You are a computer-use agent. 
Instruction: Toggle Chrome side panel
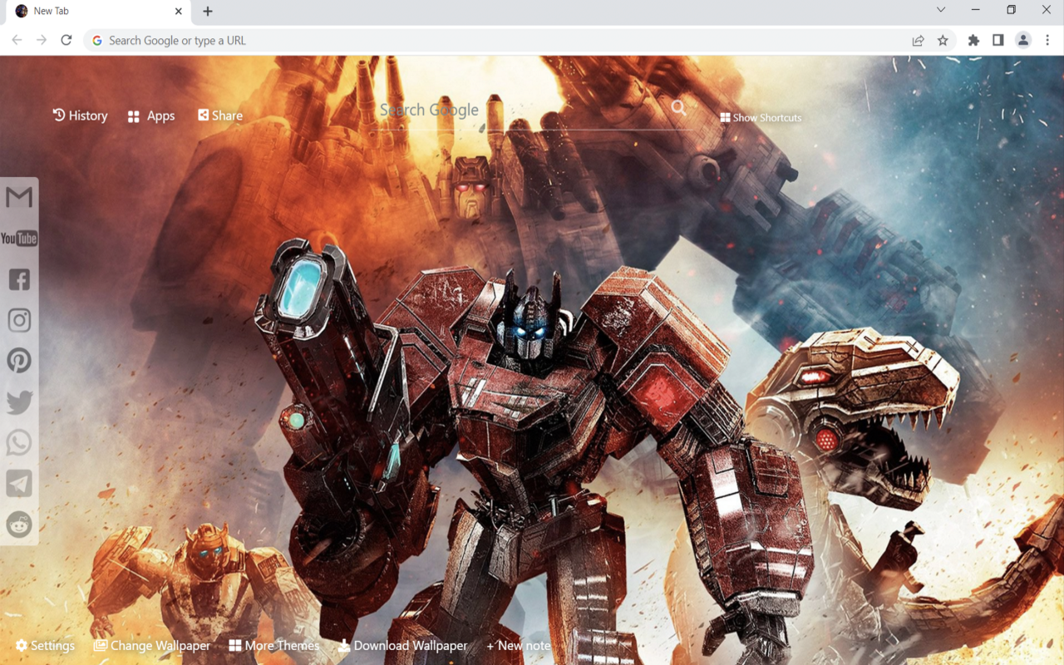(x=998, y=40)
